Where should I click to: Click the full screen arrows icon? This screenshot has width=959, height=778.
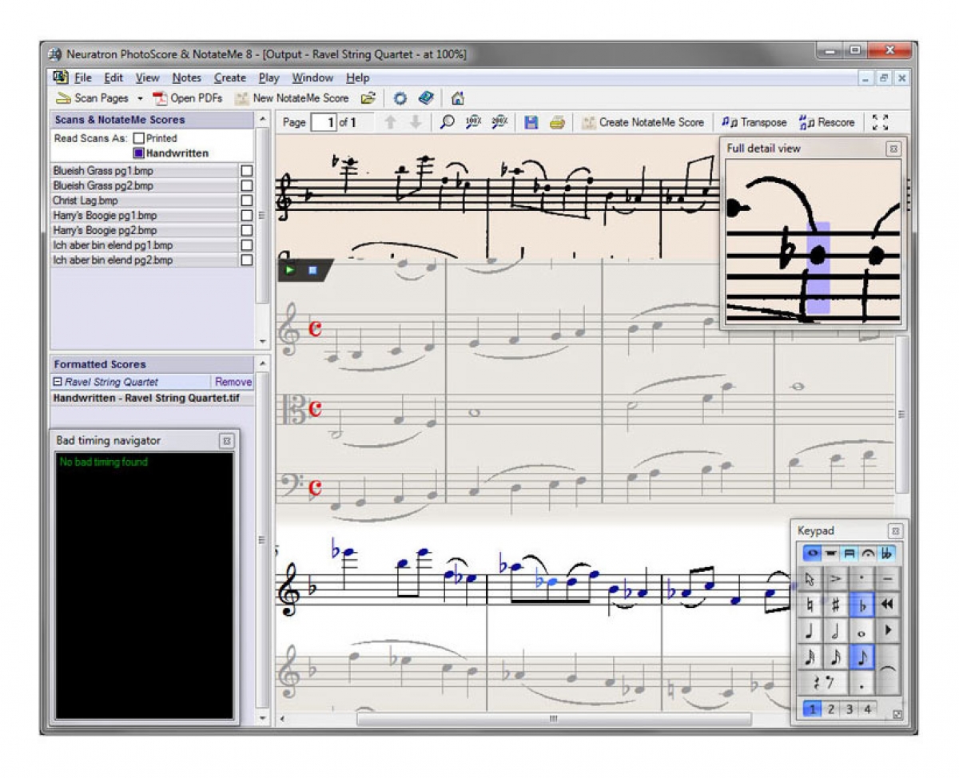pyautogui.click(x=881, y=122)
